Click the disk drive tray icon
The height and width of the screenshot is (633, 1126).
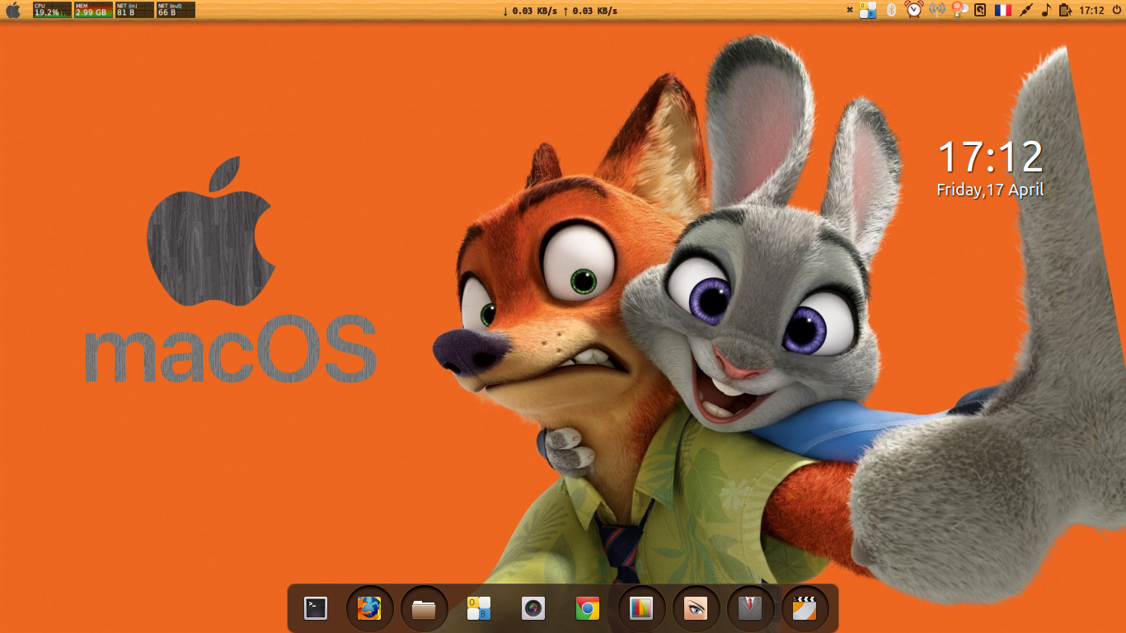click(x=980, y=11)
